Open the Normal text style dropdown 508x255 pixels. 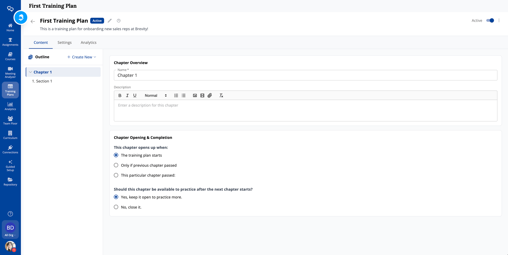[156, 95]
